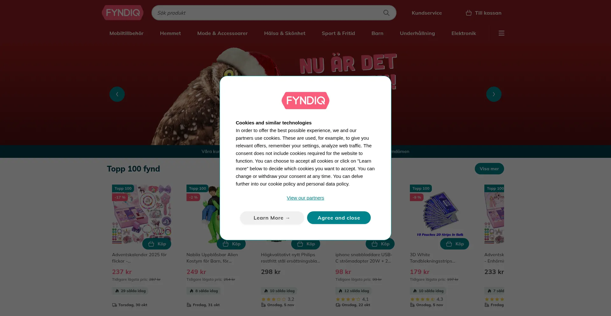611x316 pixels.
Task: Click Agree and close button
Action: (x=339, y=218)
